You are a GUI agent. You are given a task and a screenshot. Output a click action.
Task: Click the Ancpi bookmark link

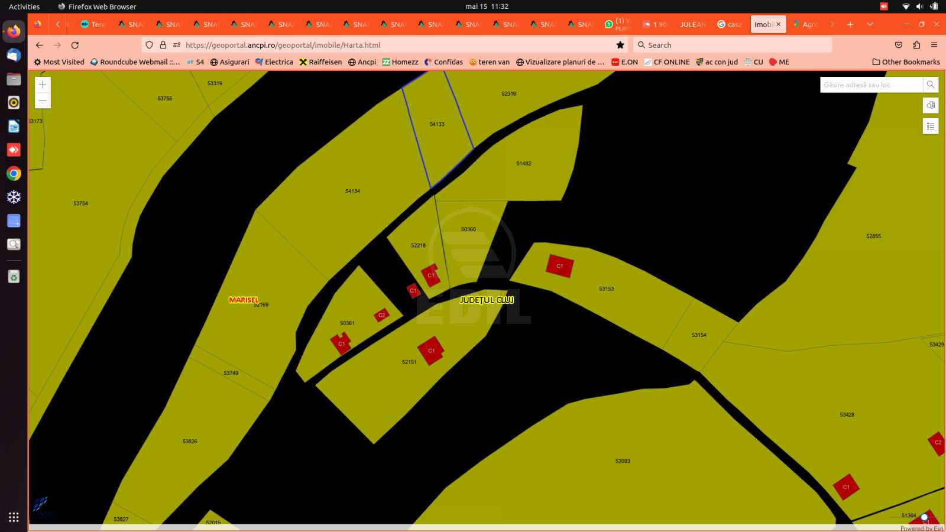(362, 62)
